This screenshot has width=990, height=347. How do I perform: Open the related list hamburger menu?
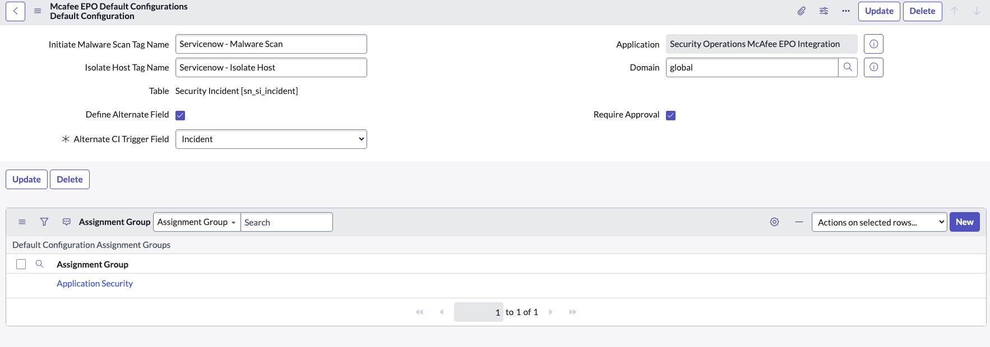point(22,222)
